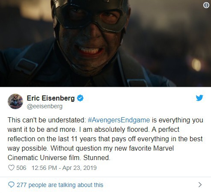Open the Eric Eisenberg display name
The image size is (211, 193).
[51, 98]
